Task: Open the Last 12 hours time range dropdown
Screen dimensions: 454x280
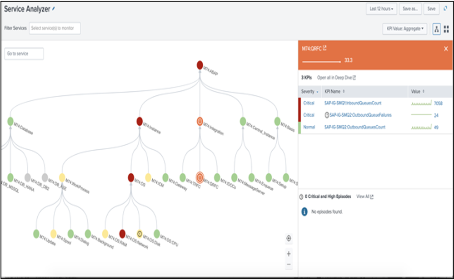Action: click(381, 9)
